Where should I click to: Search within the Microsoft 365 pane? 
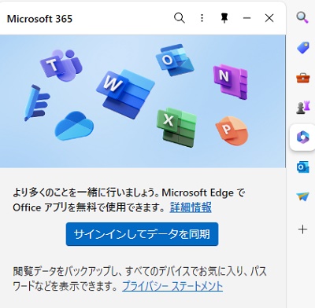click(180, 18)
